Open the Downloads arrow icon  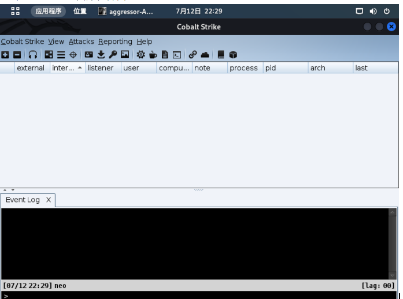101,55
